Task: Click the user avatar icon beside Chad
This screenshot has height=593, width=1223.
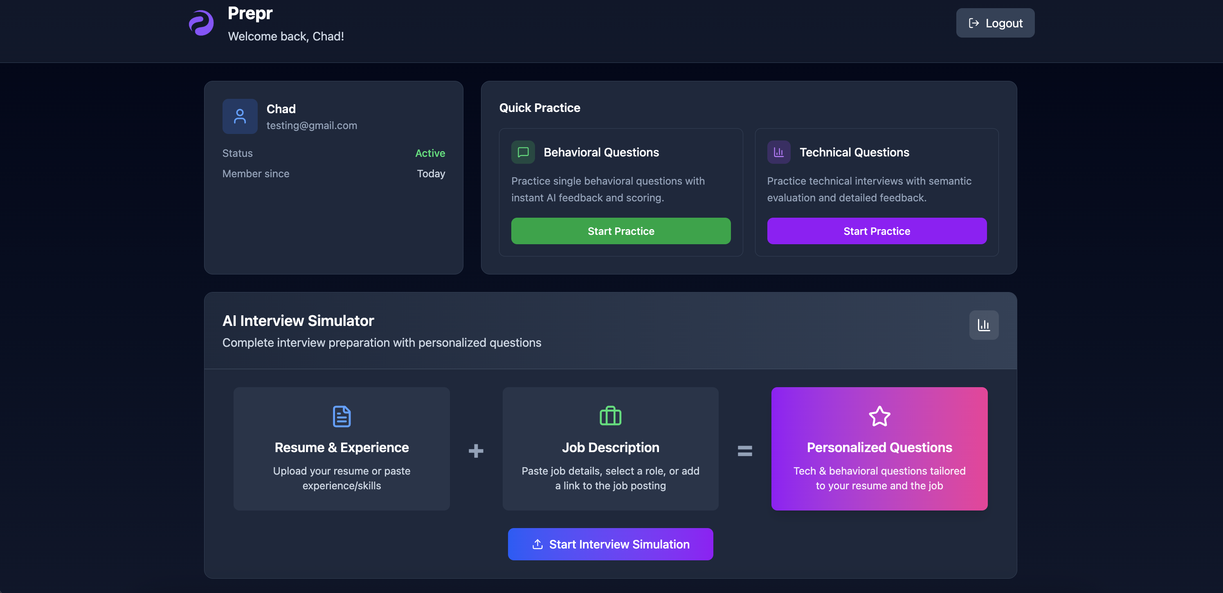Action: coord(240,116)
